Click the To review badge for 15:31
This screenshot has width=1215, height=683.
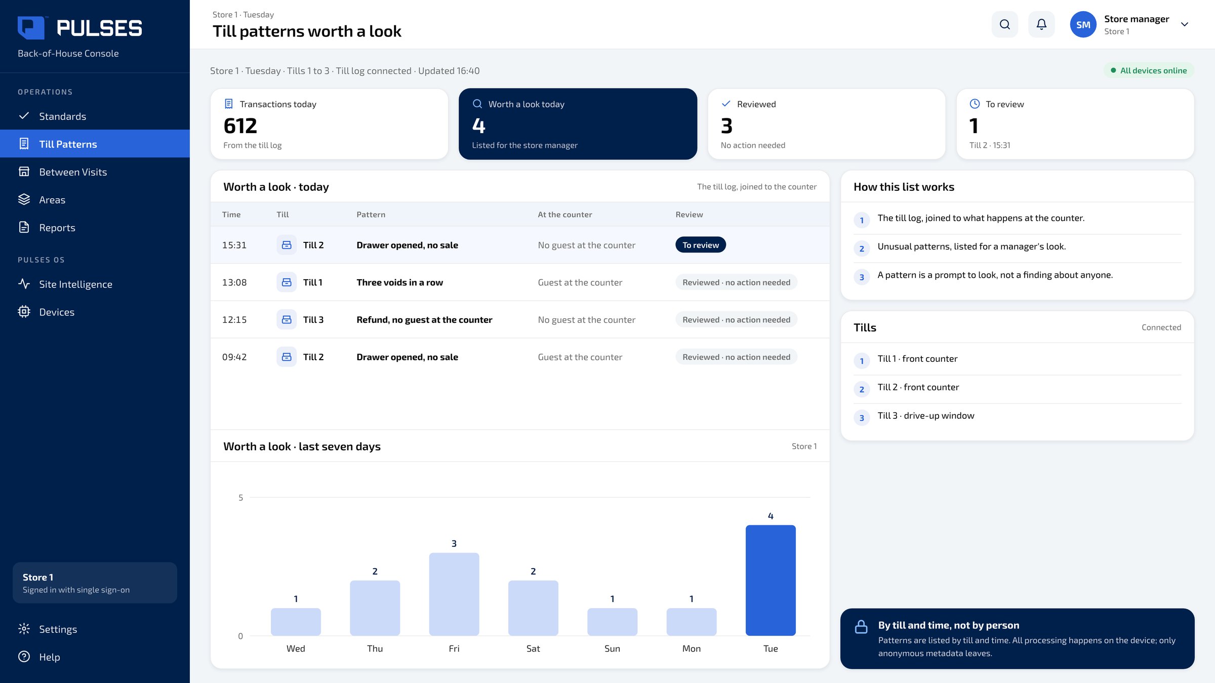pos(701,245)
